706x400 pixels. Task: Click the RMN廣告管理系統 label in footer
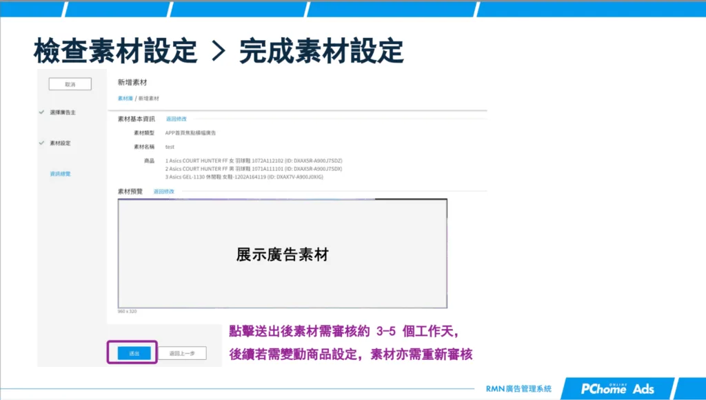coord(518,387)
